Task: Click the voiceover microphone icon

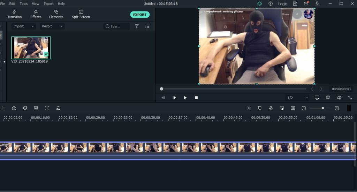Action: coord(271,108)
